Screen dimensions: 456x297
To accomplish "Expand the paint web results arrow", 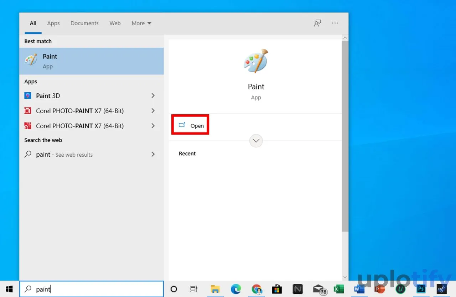I will point(153,154).
